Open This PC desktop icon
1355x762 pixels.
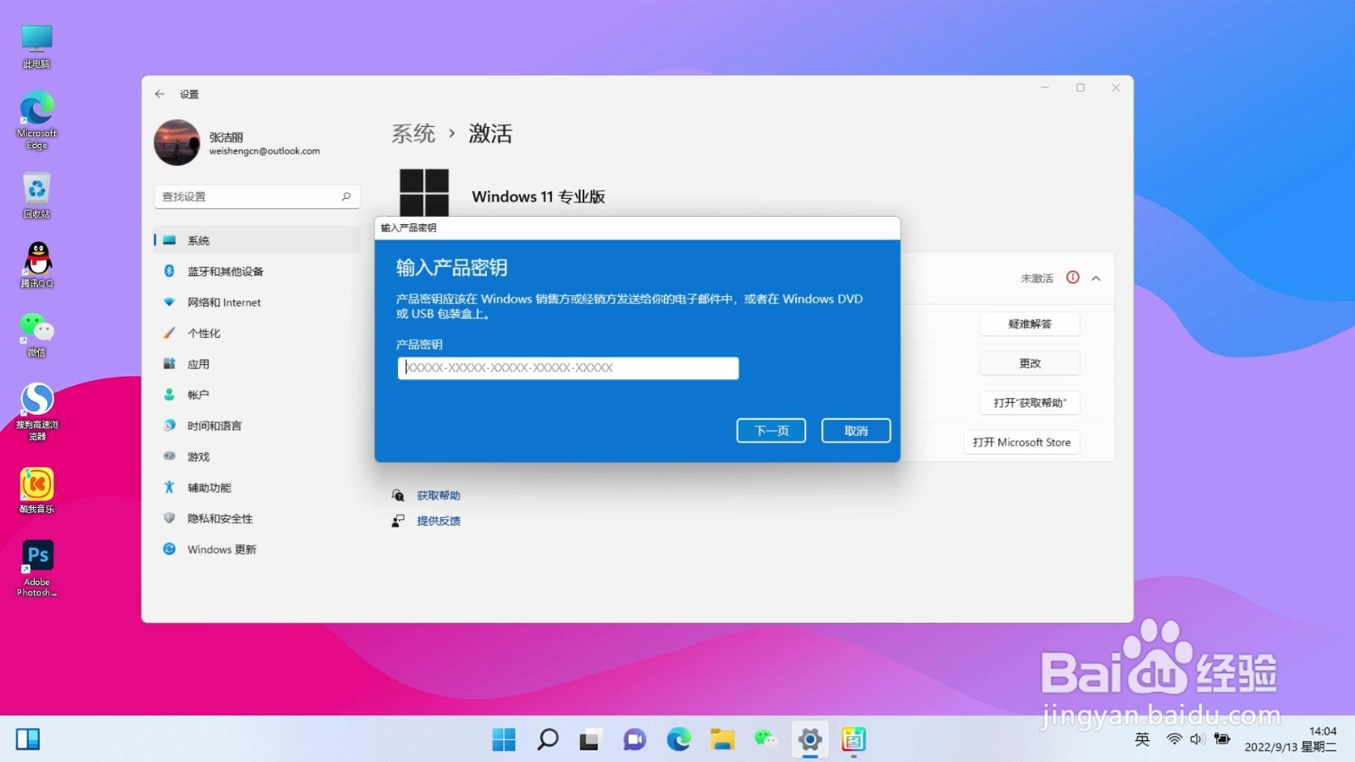pos(36,47)
